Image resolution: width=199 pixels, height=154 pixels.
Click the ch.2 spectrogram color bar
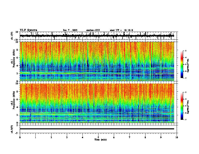[x=182, y=106]
